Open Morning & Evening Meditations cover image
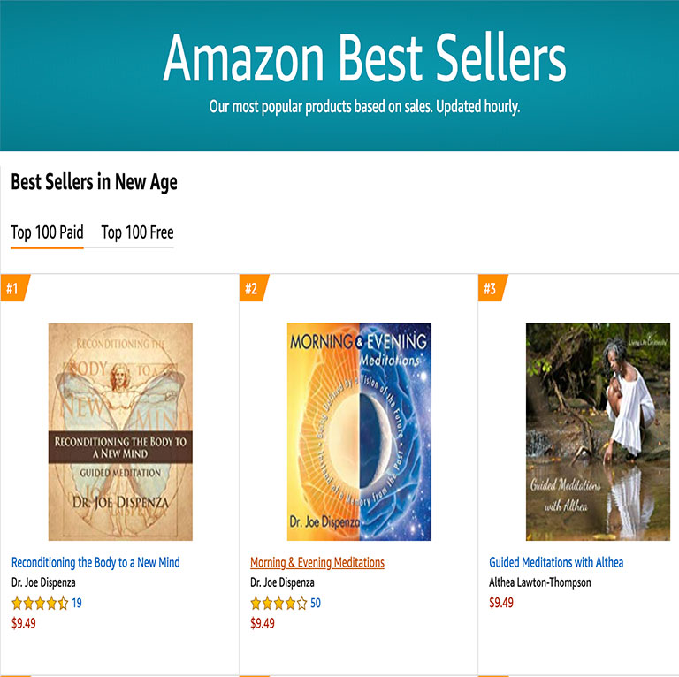This screenshot has width=679, height=677. 359,432
